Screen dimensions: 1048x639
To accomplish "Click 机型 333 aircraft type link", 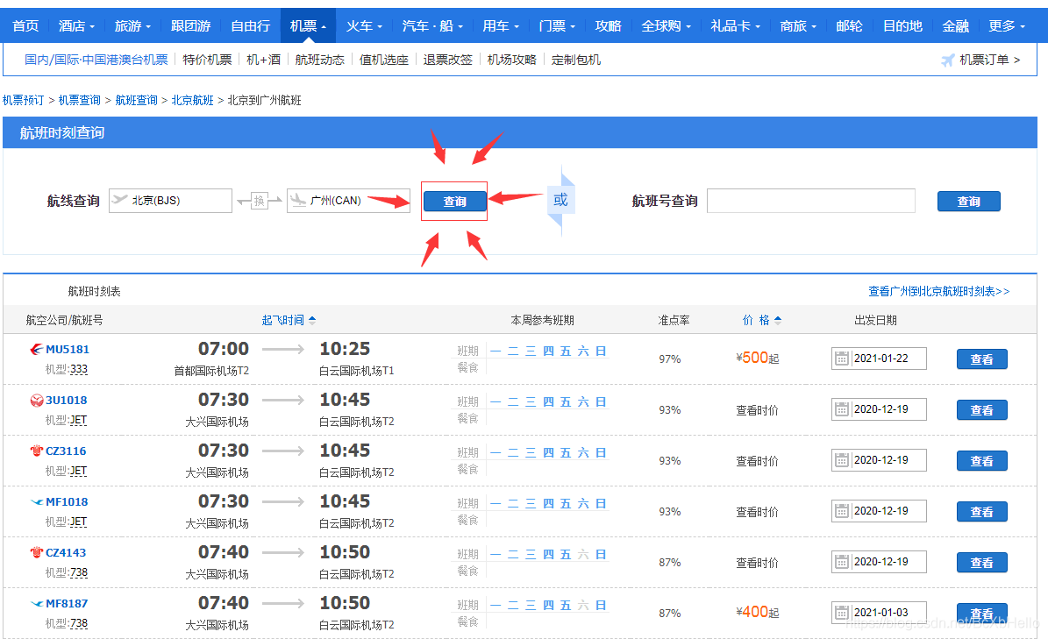I will tap(79, 369).
